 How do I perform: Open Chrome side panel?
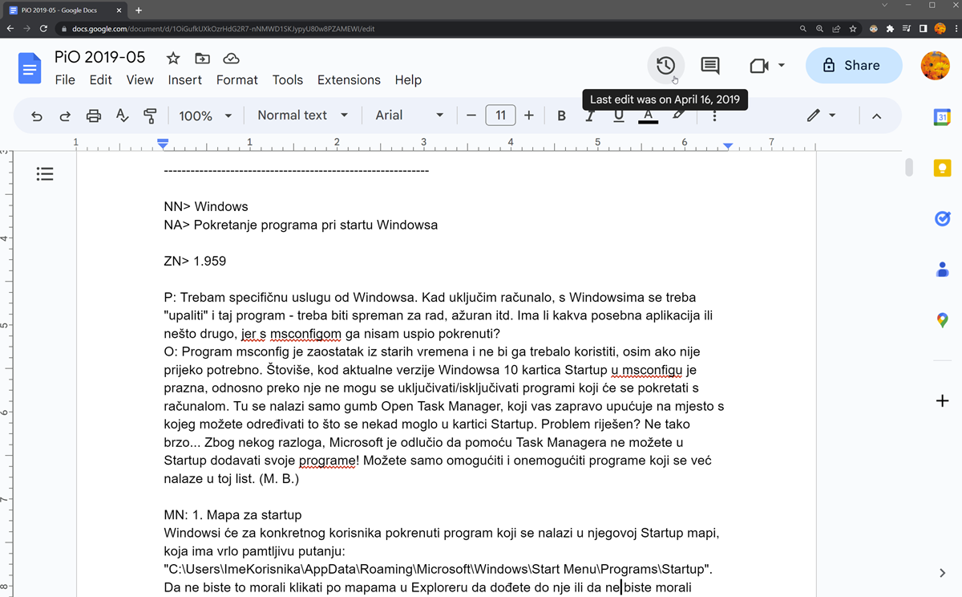[x=924, y=28]
